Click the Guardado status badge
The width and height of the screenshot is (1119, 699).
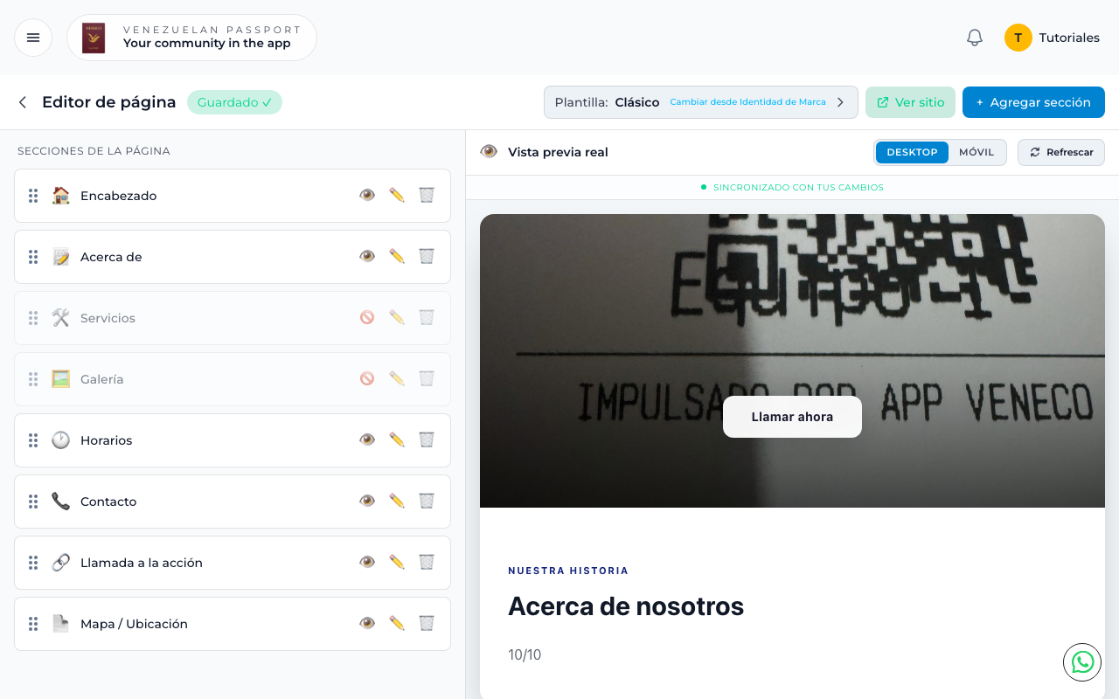point(234,102)
